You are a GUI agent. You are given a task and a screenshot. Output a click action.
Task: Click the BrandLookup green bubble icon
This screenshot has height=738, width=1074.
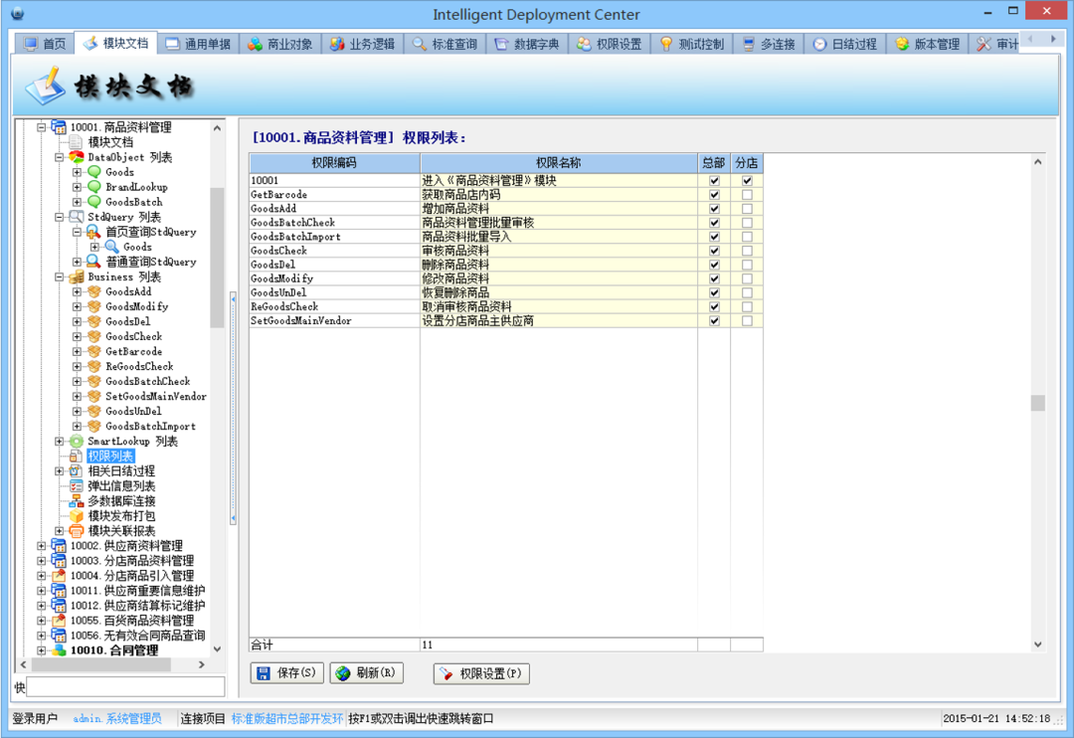coord(93,187)
